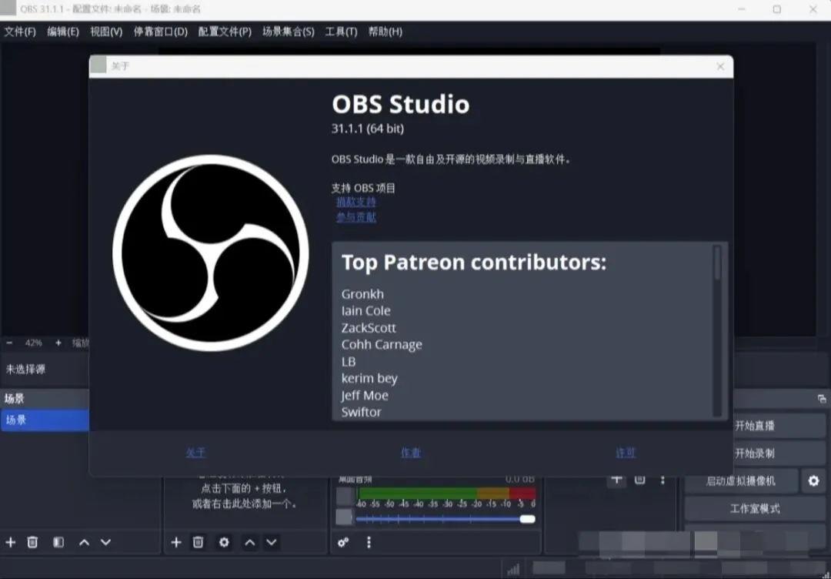The width and height of the screenshot is (831, 579).
Task: Remove the selected scene with trash icon
Action: (x=32, y=542)
